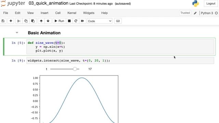
Task: Click the Python 3 kernel name
Action: 207,13
